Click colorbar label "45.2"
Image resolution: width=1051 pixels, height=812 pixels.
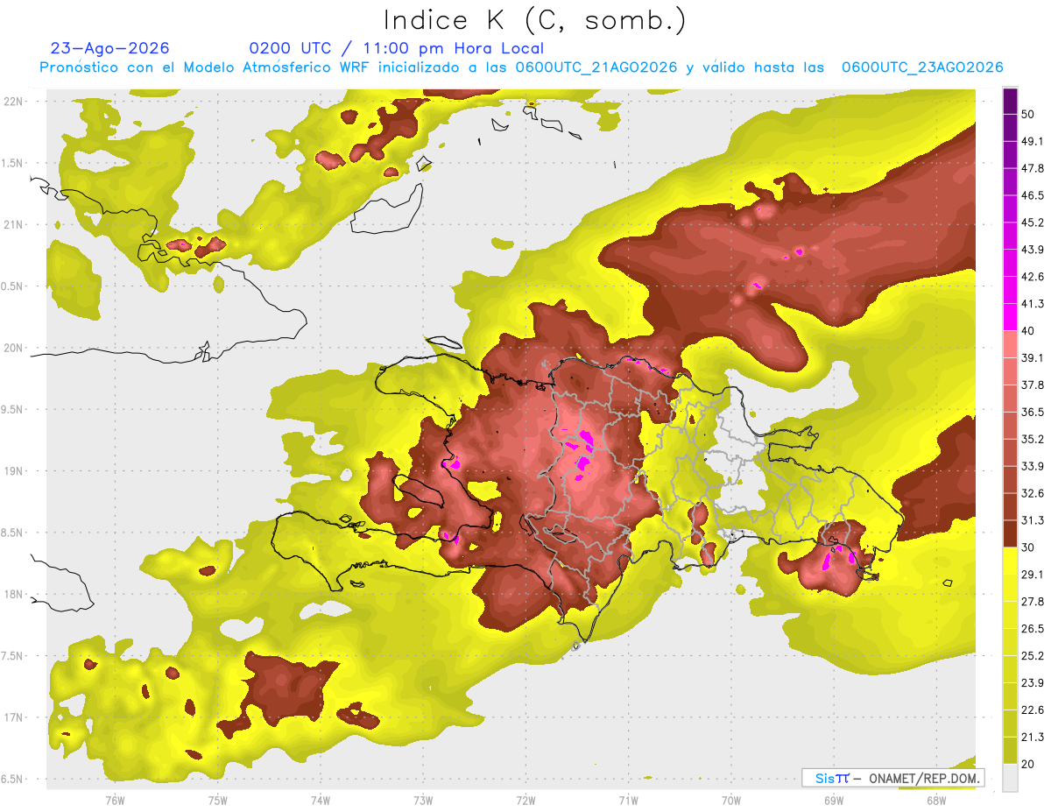pyautogui.click(x=1033, y=222)
